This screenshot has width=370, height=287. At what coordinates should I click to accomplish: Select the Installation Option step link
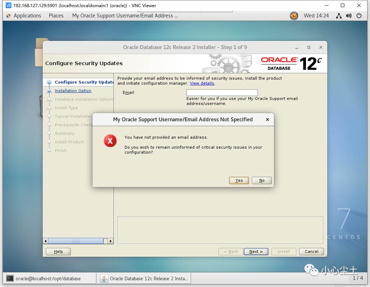(x=73, y=91)
